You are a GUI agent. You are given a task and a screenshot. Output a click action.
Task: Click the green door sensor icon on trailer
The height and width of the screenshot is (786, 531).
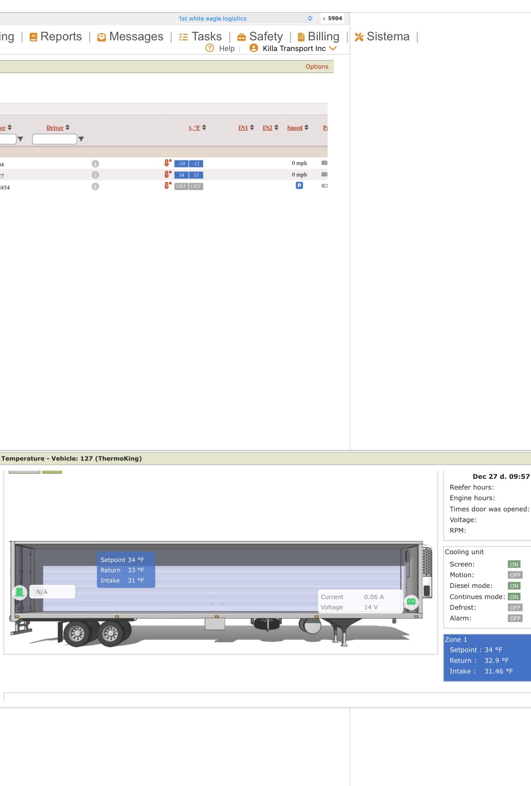point(19,592)
